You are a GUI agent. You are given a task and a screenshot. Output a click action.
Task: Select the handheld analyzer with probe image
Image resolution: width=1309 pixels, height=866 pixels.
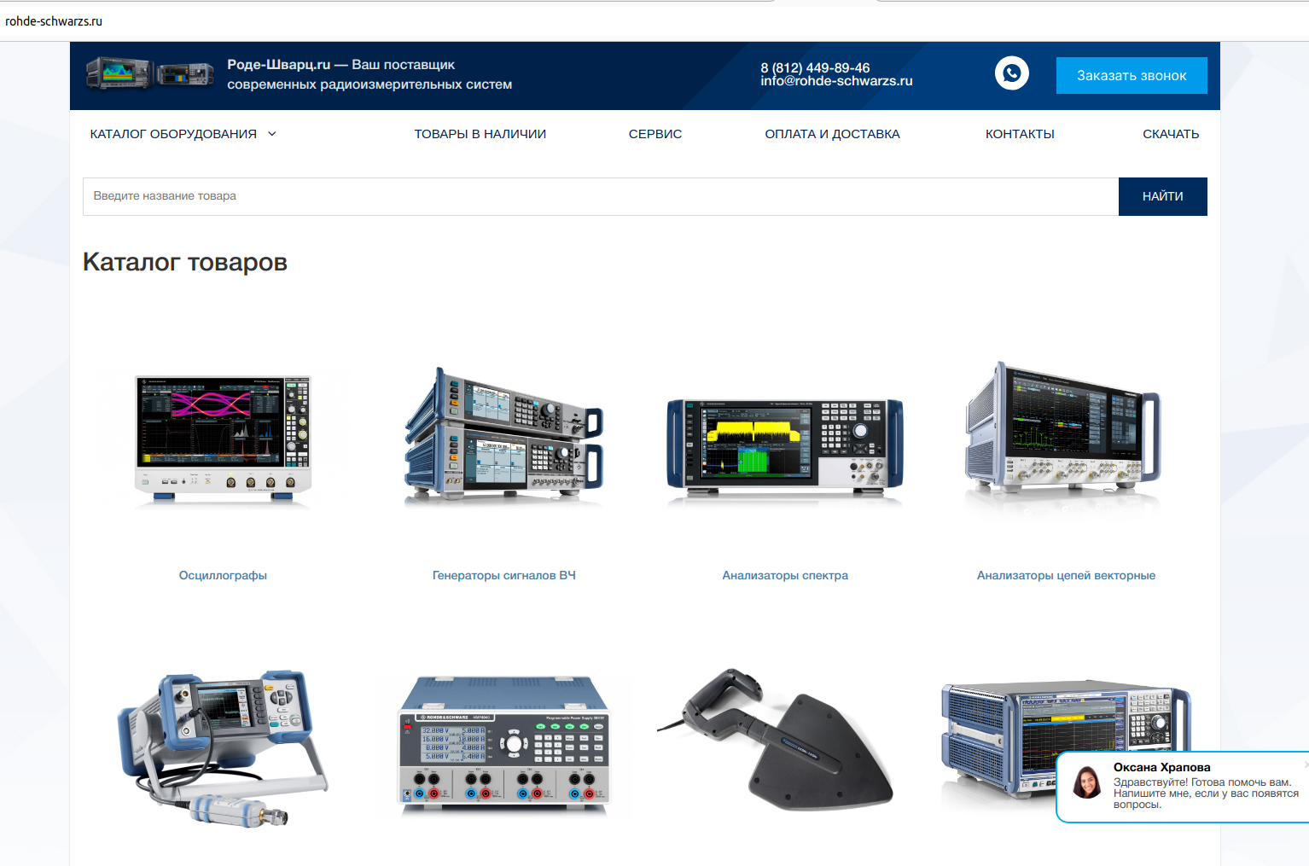coord(223,748)
